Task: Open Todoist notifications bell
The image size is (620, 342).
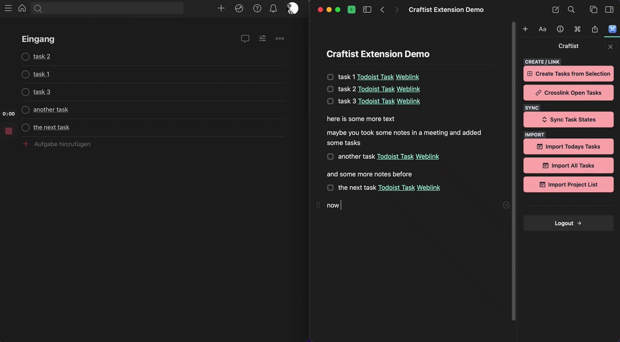Action: [273, 8]
